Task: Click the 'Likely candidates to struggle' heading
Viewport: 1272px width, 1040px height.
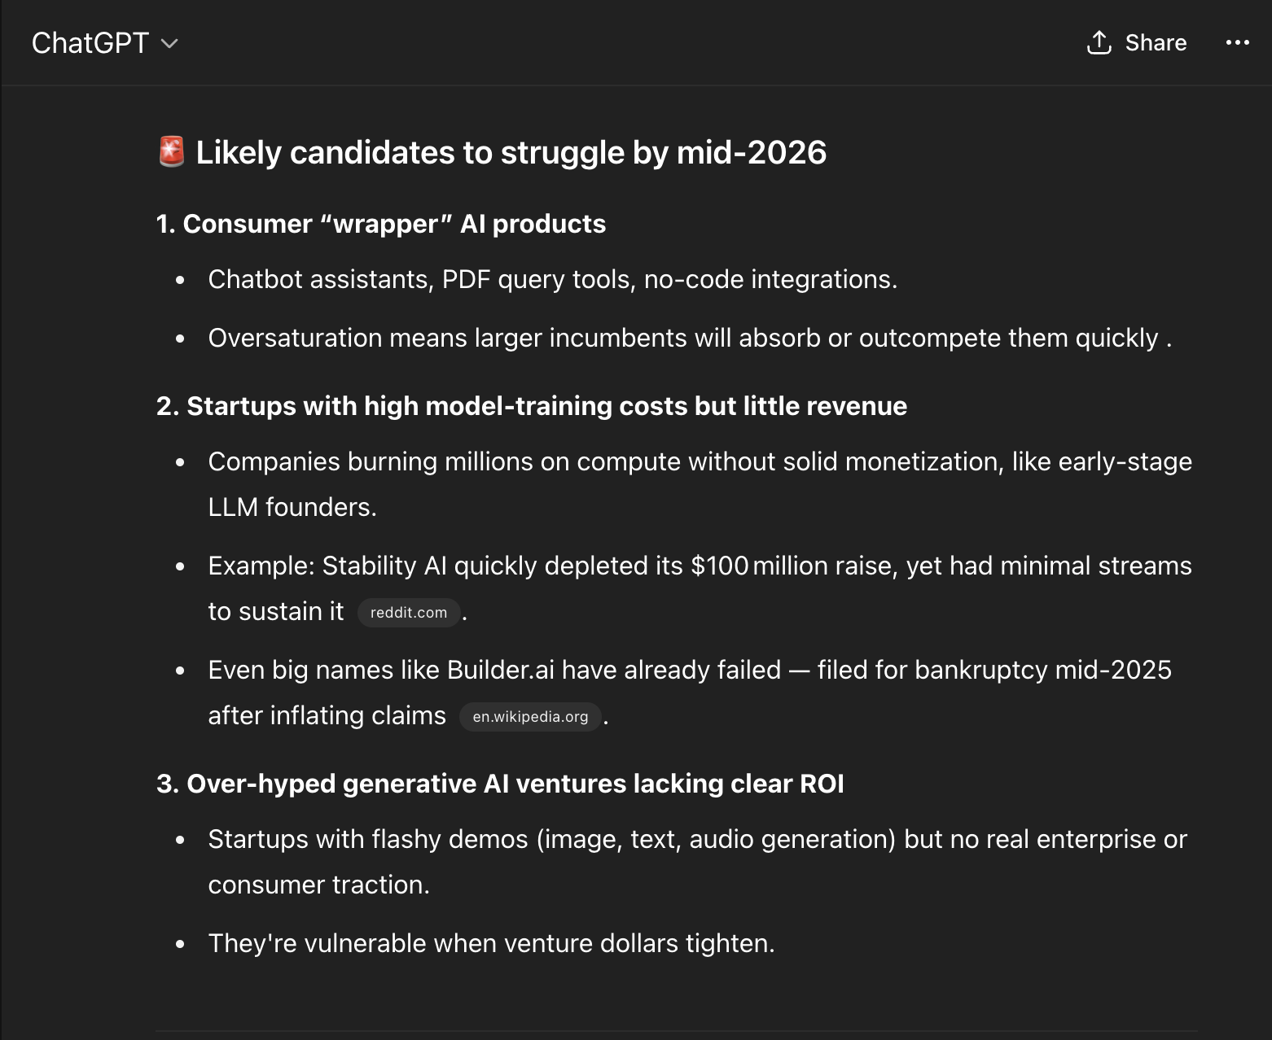Action: coord(511,152)
